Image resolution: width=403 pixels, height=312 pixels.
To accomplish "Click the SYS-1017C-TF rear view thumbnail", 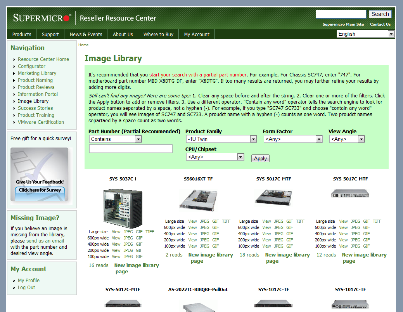I will click(x=350, y=305).
